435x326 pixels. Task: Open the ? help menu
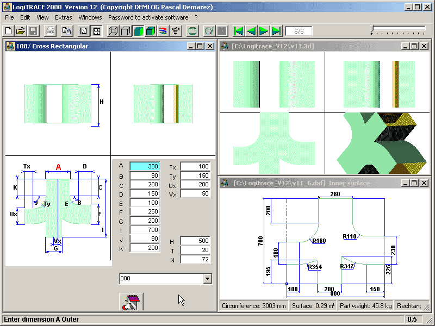pos(196,17)
